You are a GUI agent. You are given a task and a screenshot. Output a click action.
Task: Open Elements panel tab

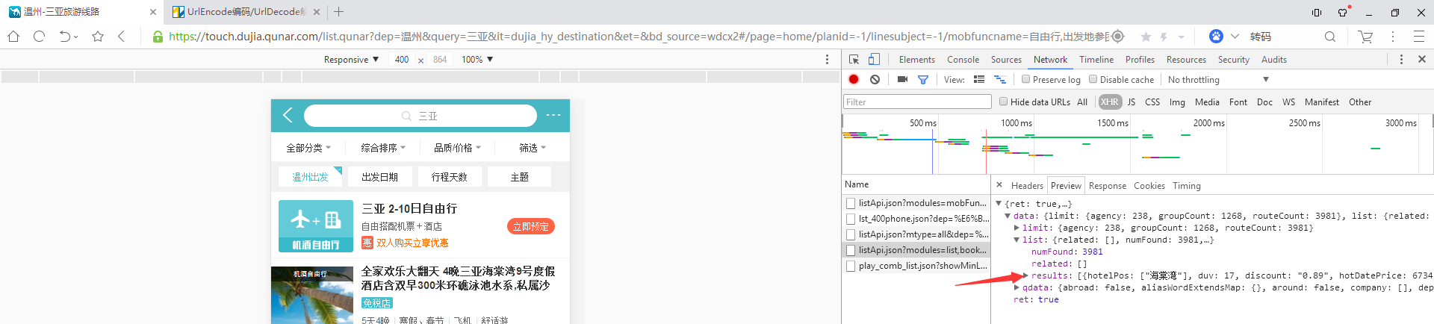pos(917,60)
